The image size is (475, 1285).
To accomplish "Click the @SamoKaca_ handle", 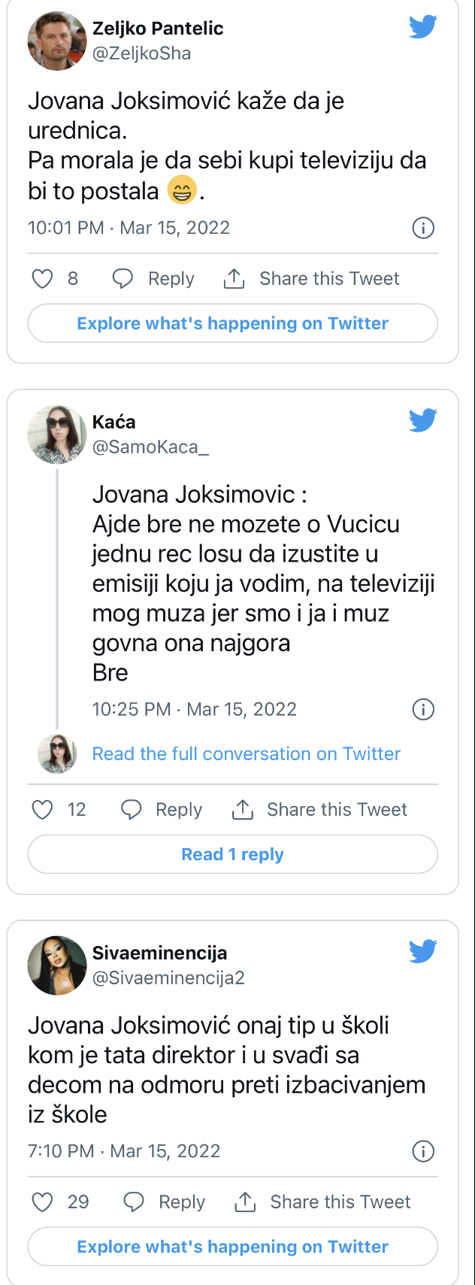I will click(x=150, y=447).
